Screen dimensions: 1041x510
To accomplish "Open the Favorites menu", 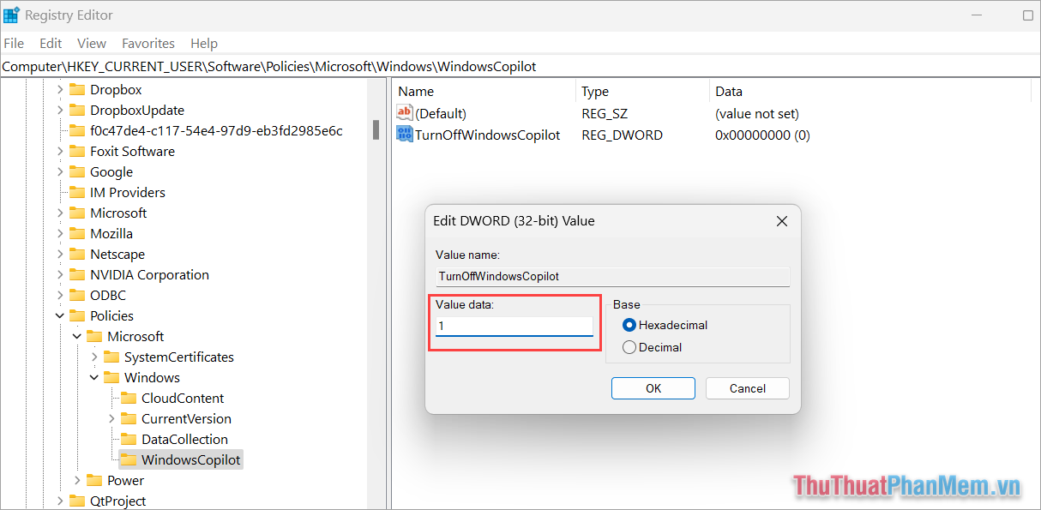I will [147, 43].
